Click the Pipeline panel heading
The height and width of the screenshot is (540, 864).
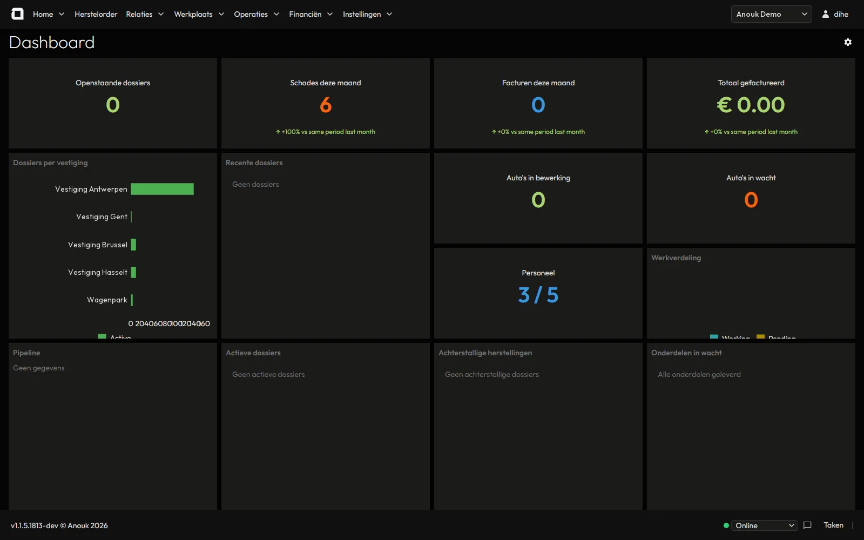[x=26, y=353]
